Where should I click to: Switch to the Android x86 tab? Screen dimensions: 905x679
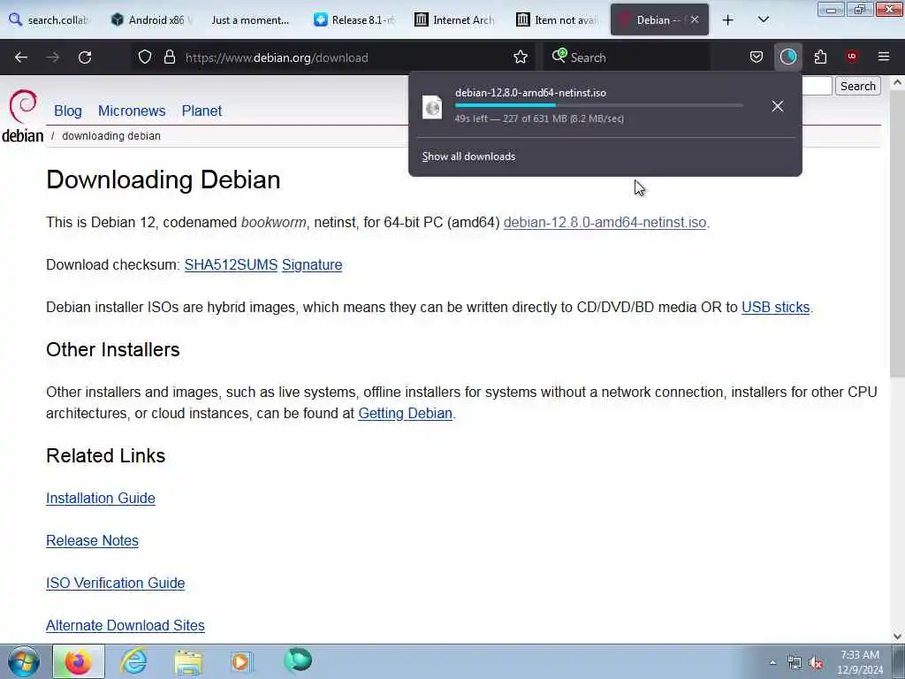[151, 19]
